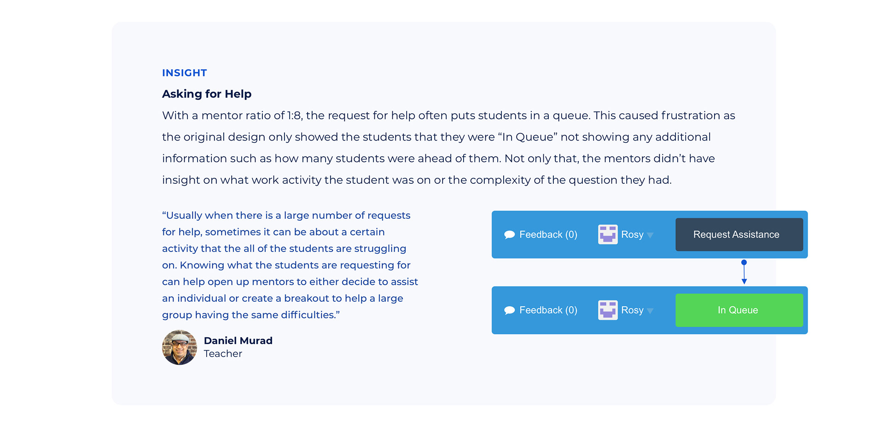Click Rosy's pixel avatar beside Request Assistance
The height and width of the screenshot is (427, 884).
tap(607, 234)
